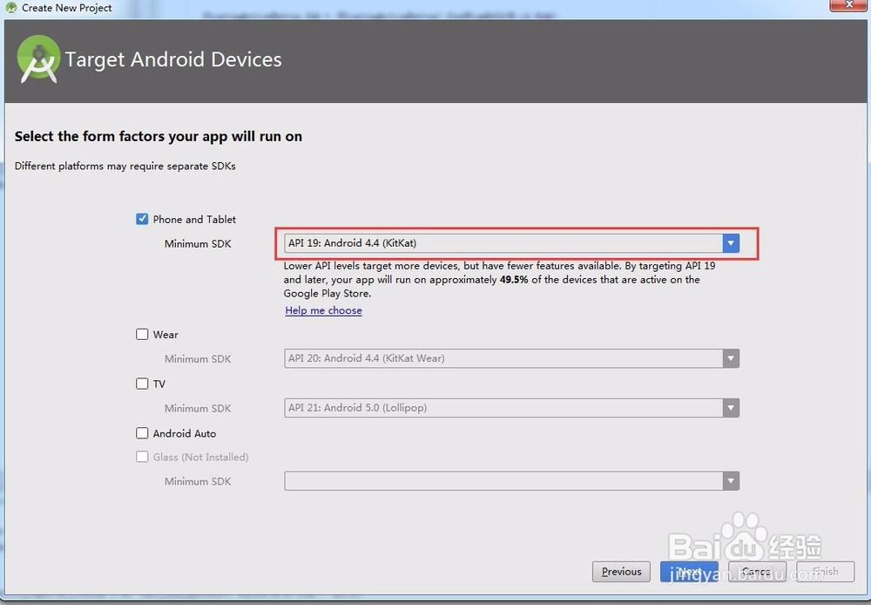This screenshot has height=605, width=871.
Task: Click the Create New Project title text
Action: pyautogui.click(x=67, y=8)
